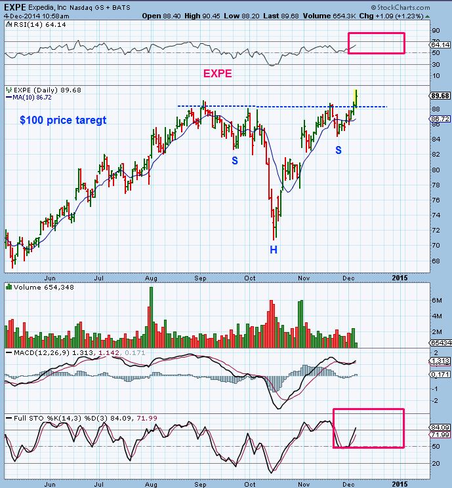Click the 6M volume axis label
The height and width of the screenshot is (488, 452).
tap(437, 300)
